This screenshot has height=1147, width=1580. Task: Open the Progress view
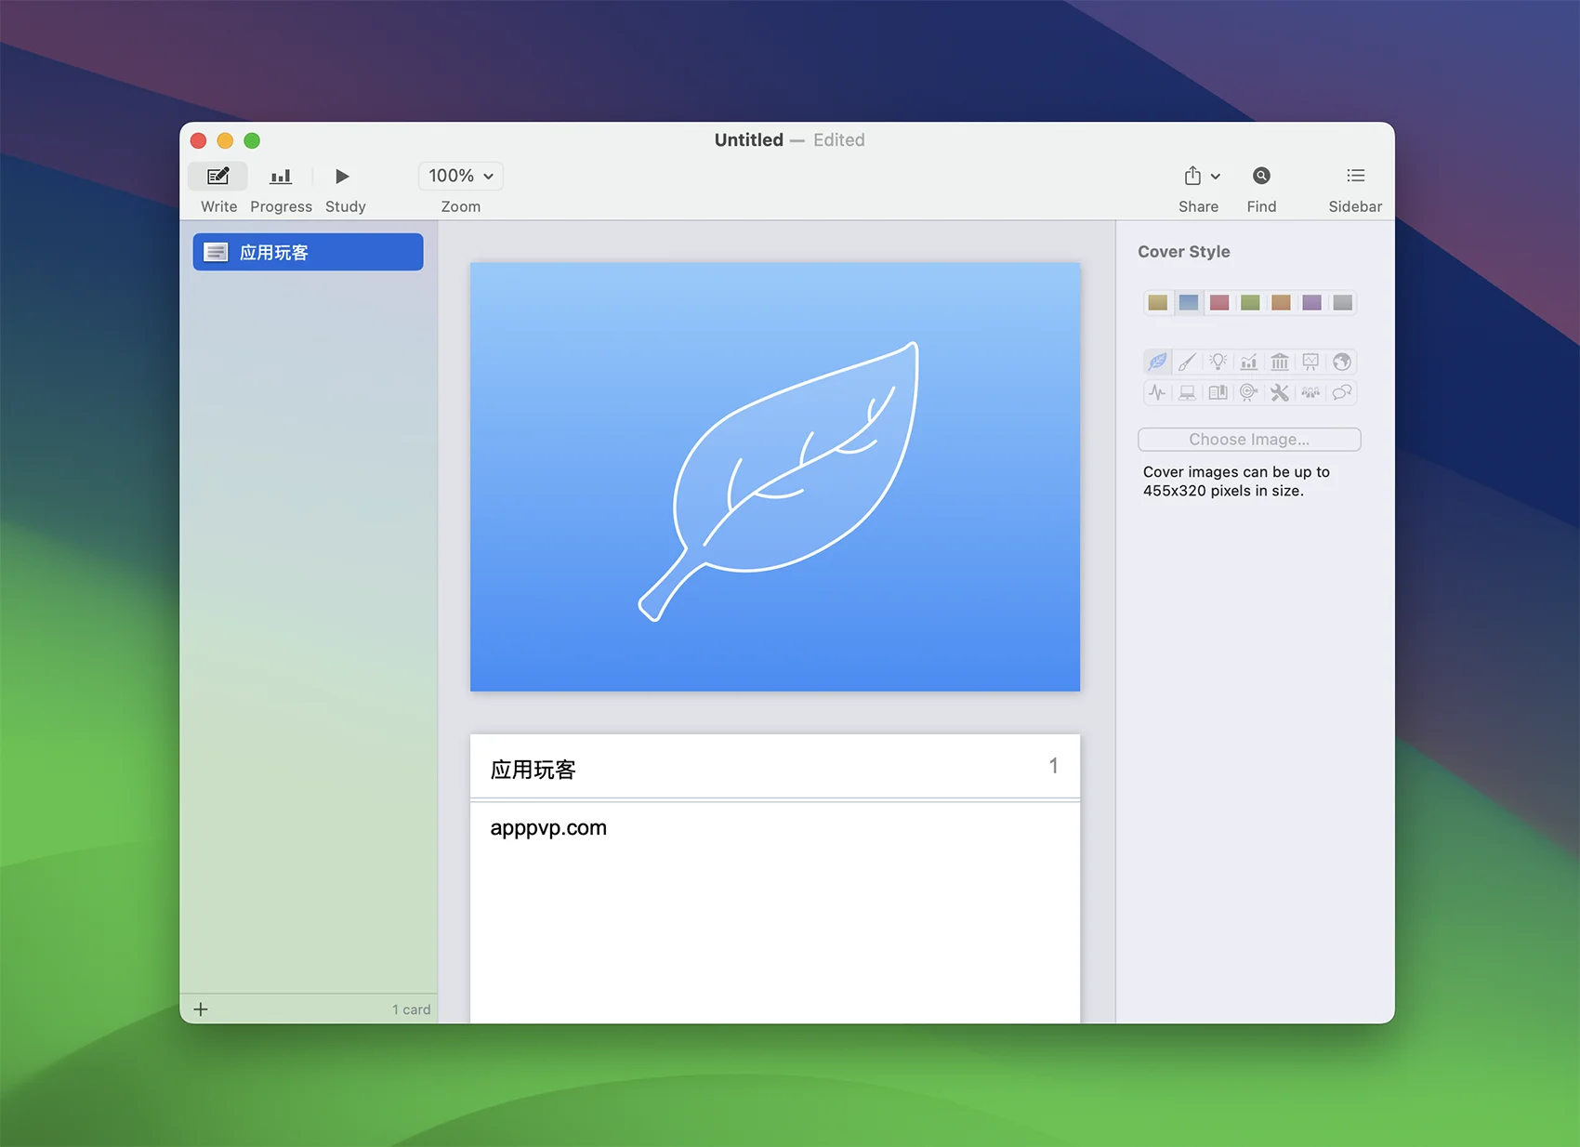click(x=281, y=176)
